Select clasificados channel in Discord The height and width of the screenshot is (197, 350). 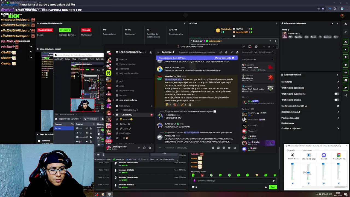pos(125,133)
